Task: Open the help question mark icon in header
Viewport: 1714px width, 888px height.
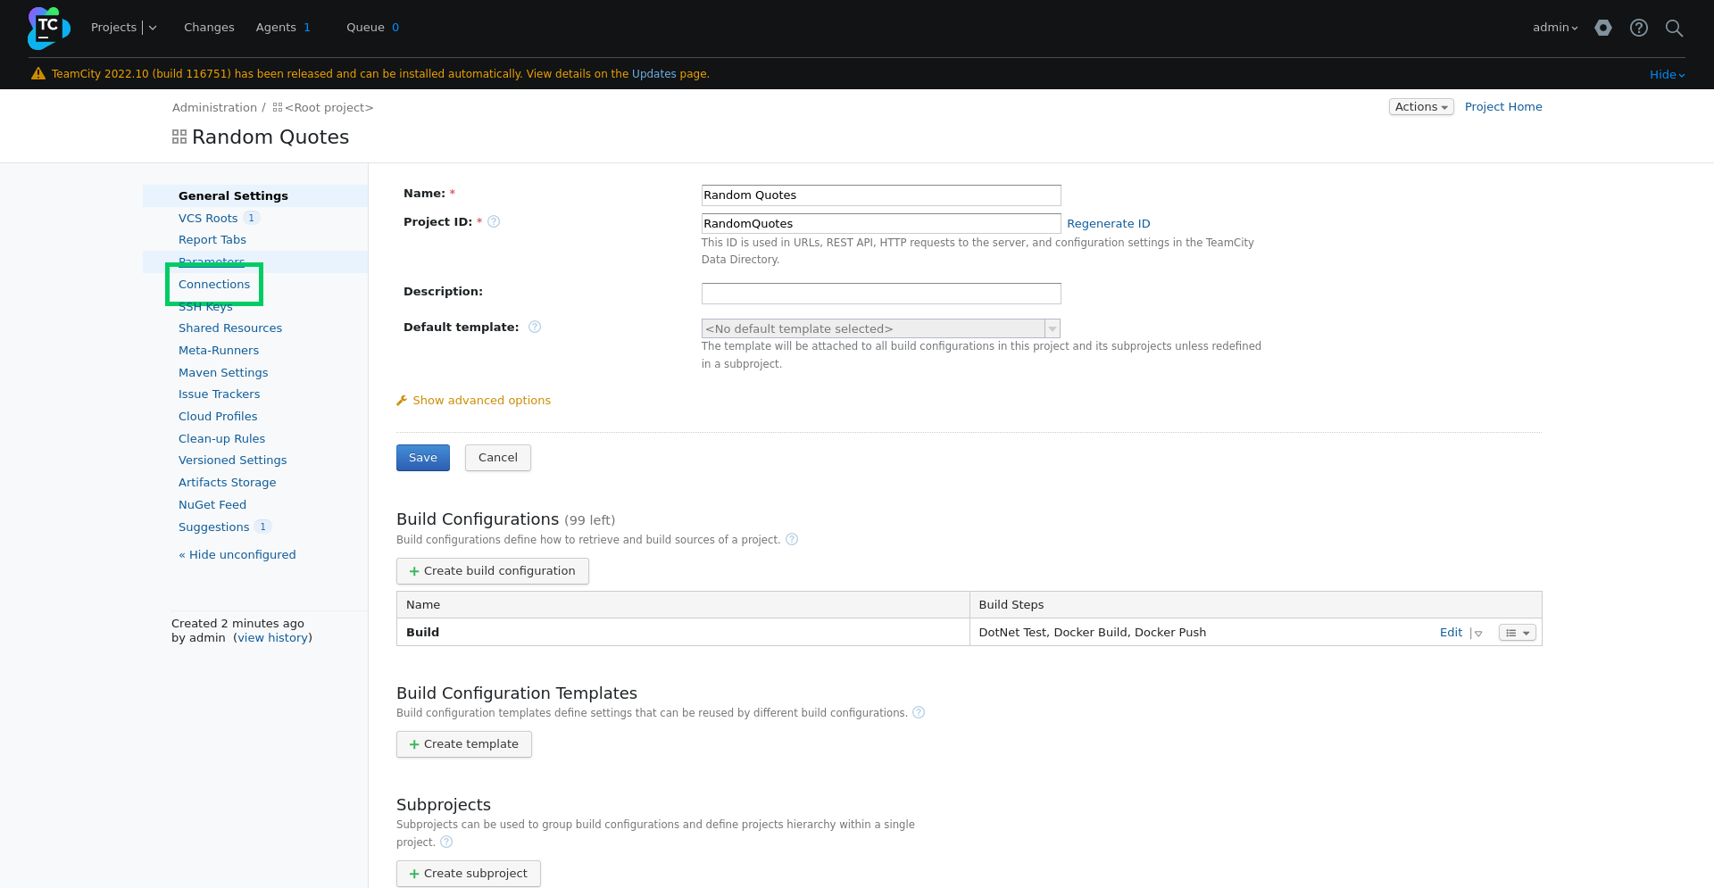Action: (1639, 28)
